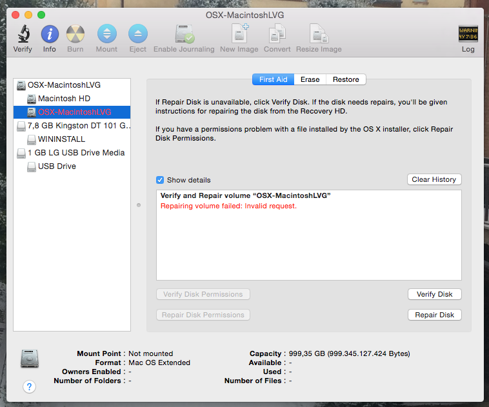Uncheck the Show details checkbox
This screenshot has height=407, width=489.
[160, 180]
